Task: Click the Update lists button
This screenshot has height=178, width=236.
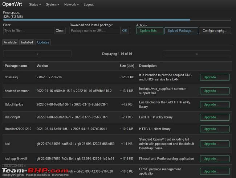Action: point(150,31)
